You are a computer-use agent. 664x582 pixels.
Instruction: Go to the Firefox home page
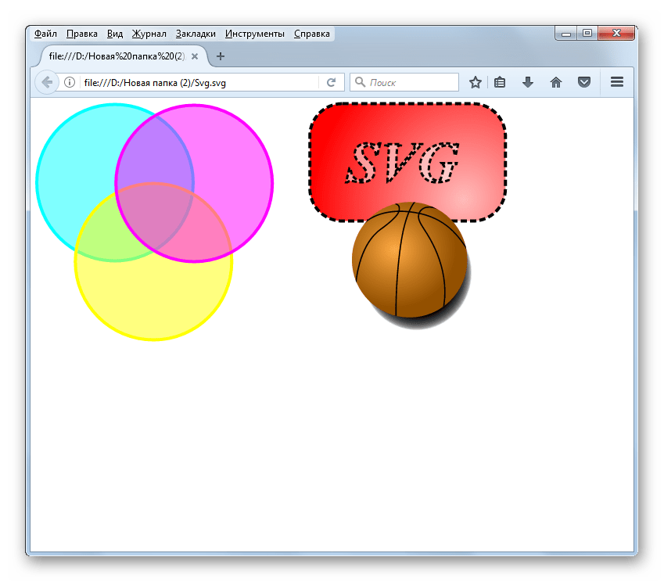coord(556,82)
